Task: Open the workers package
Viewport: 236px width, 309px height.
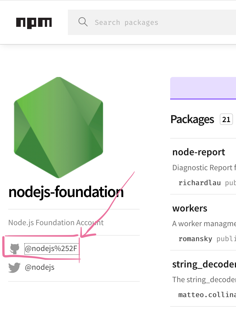Action: coord(190,208)
